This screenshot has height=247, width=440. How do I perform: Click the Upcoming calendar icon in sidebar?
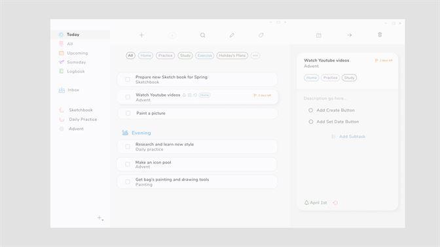(61, 53)
